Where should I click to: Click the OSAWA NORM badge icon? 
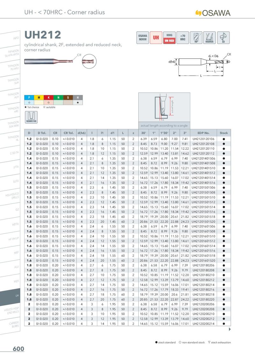point(143,38)
